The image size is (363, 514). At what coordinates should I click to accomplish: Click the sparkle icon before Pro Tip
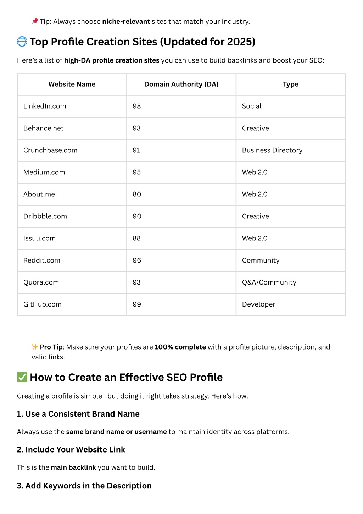point(35,347)
